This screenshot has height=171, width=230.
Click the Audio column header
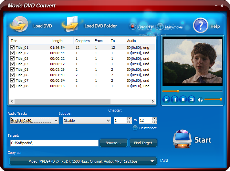pyautogui.click(x=140, y=41)
